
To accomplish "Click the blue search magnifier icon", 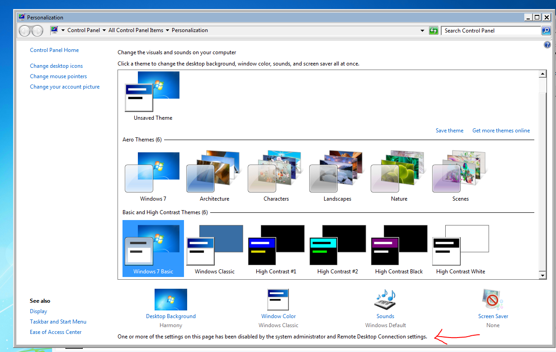I will point(546,31).
